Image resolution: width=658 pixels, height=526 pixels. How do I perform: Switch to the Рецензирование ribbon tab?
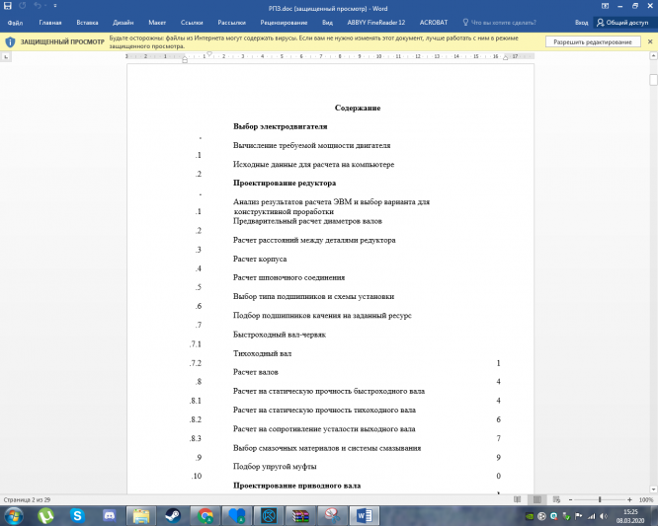(x=284, y=21)
